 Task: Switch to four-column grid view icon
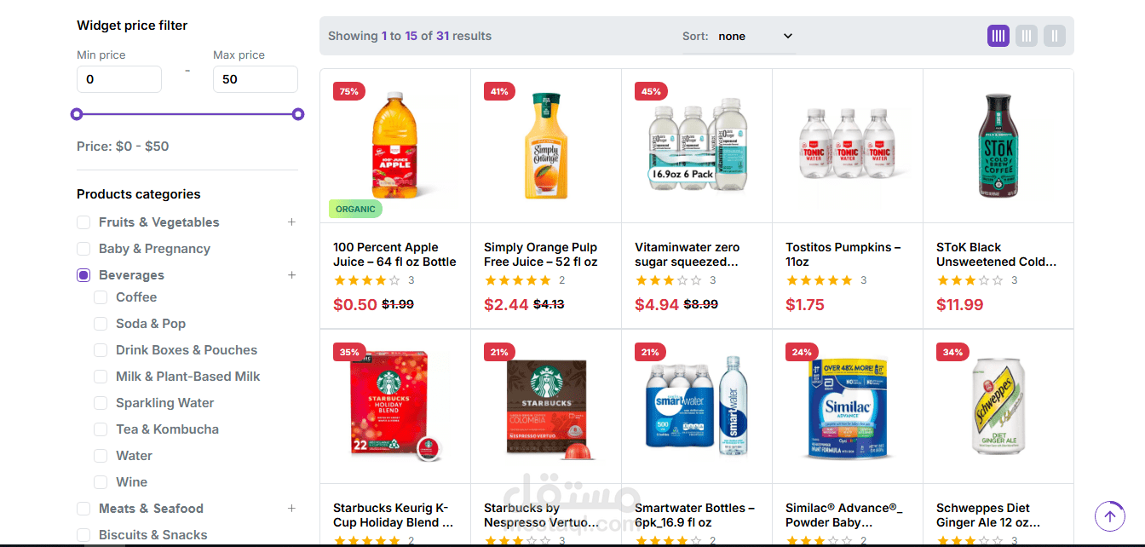pos(998,36)
